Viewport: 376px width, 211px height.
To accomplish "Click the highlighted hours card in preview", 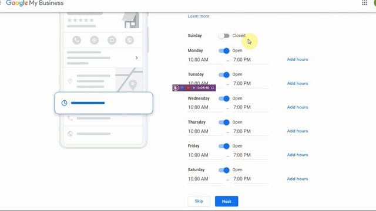I will (x=103, y=103).
